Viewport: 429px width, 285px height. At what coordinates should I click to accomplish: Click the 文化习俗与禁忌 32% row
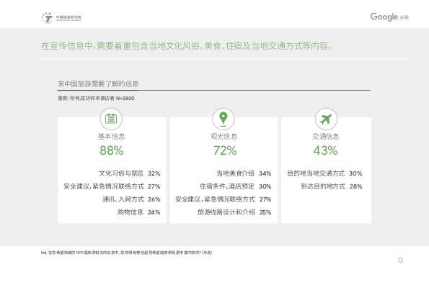point(129,173)
